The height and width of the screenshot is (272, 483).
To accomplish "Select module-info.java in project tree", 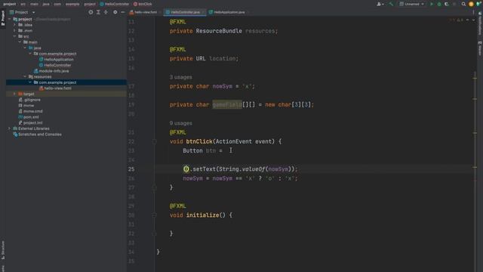I will click(x=51, y=70).
